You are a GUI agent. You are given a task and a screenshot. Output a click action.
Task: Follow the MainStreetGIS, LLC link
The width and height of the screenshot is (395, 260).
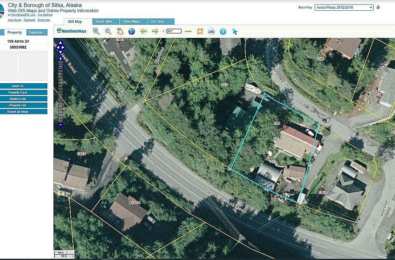[23, 15]
